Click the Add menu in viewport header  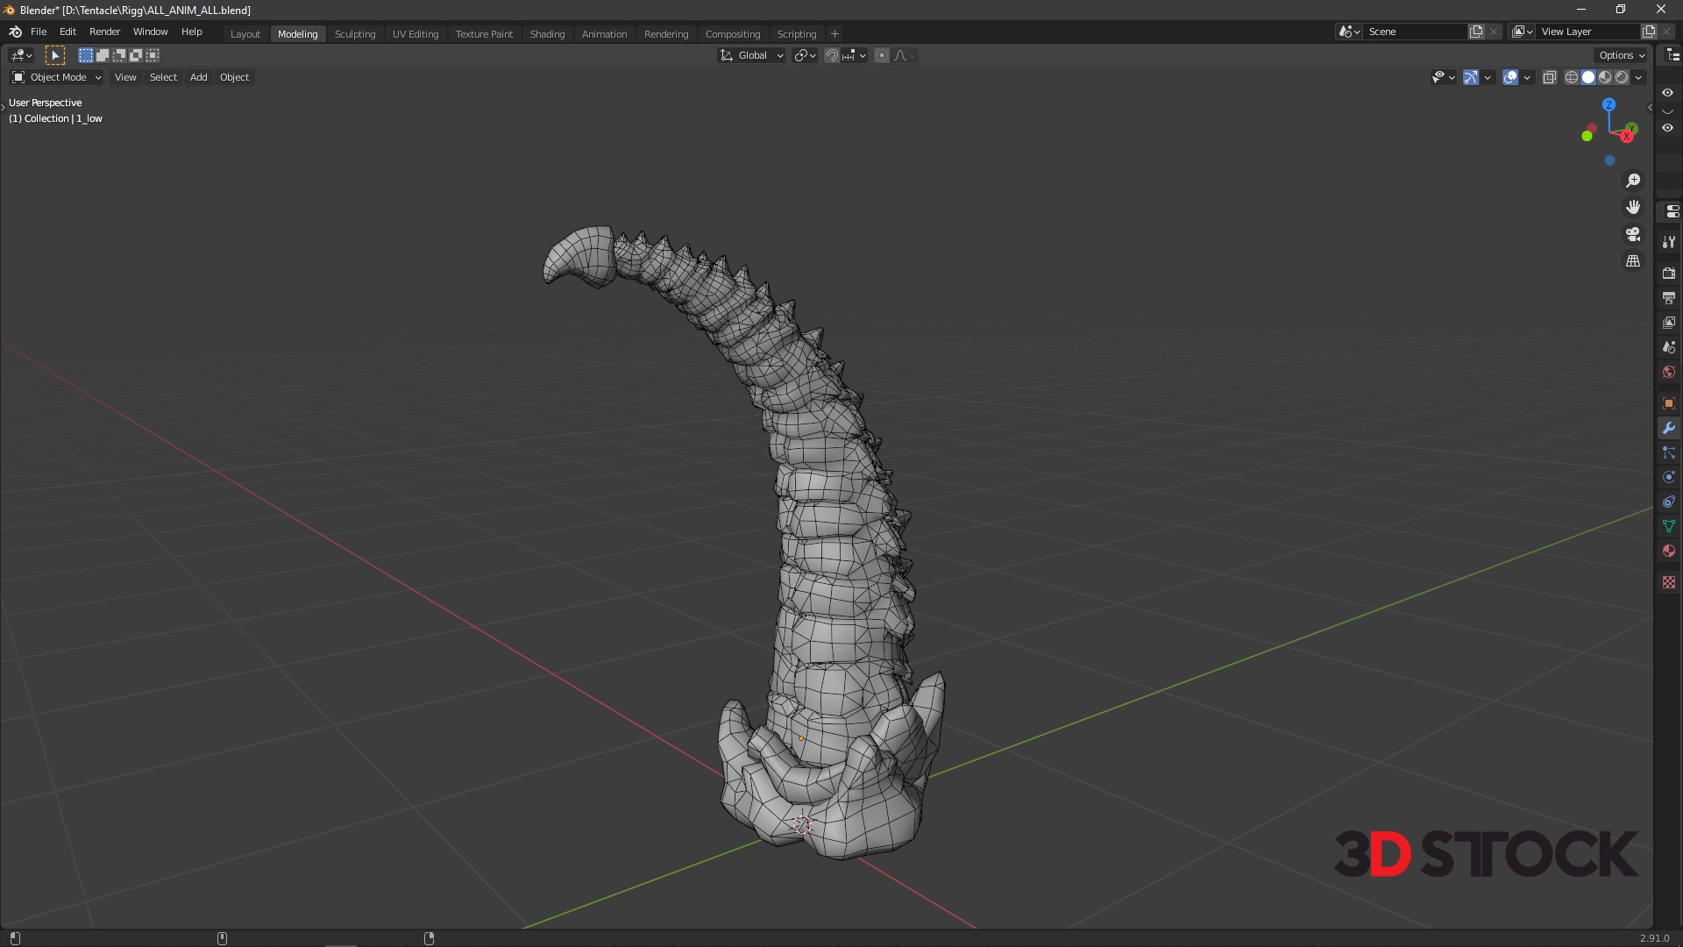pyautogui.click(x=198, y=77)
